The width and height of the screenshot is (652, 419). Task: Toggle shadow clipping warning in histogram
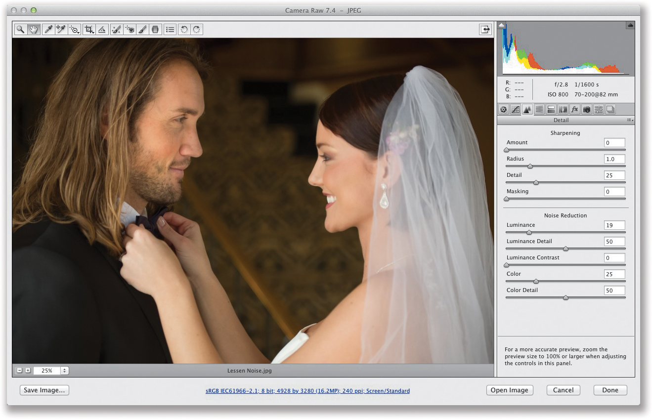coord(502,25)
